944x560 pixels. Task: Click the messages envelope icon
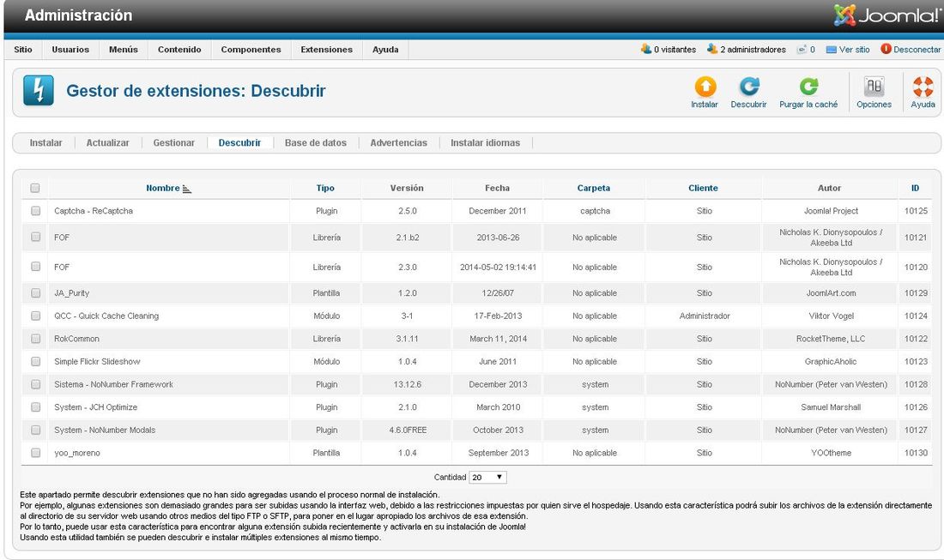pos(802,50)
